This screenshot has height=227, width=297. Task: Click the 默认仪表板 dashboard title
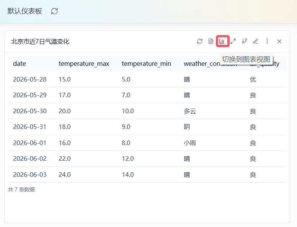coord(24,11)
